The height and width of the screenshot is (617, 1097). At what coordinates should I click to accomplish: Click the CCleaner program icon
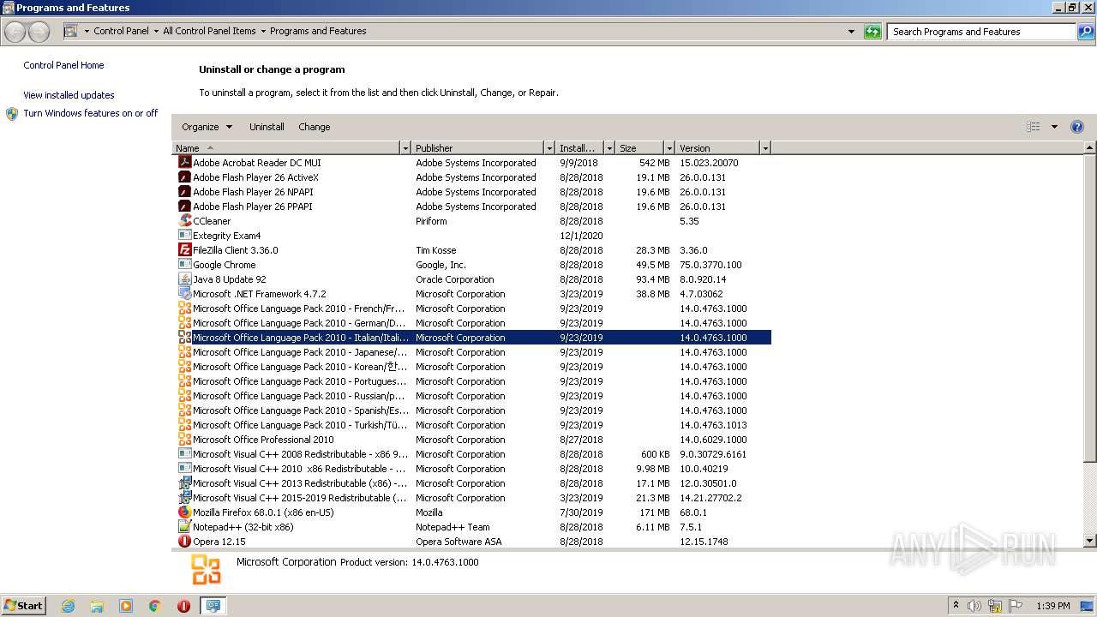[x=184, y=221]
